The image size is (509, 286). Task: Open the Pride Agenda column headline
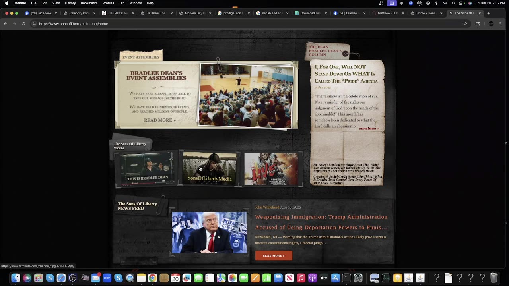tap(346, 74)
